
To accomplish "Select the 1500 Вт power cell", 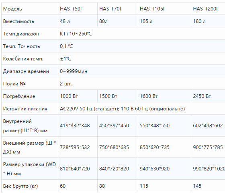I will 118,96.
